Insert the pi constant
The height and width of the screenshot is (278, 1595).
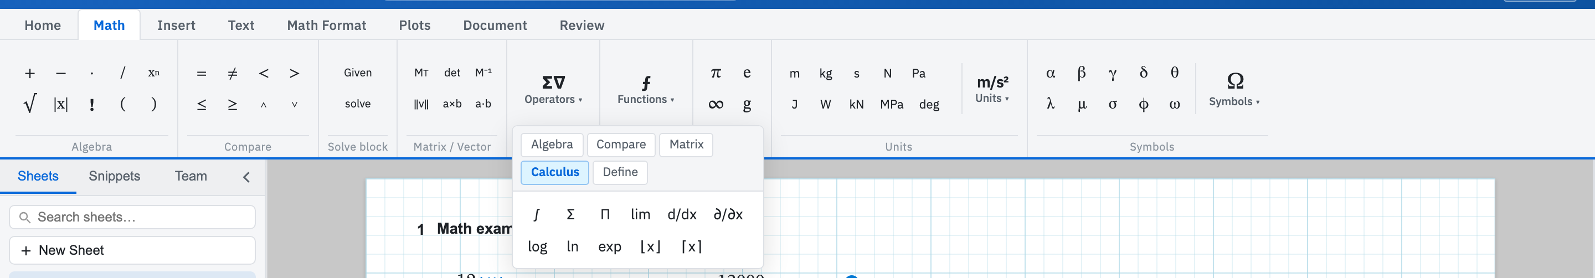click(x=716, y=73)
